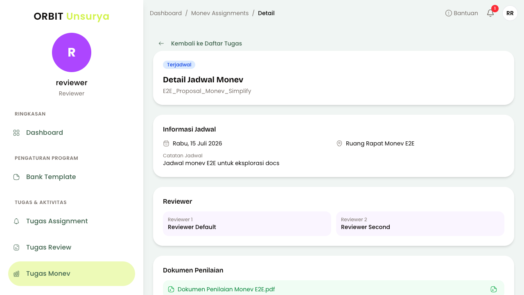Click the reviewer username label
This screenshot has width=524, height=295.
coord(72,83)
